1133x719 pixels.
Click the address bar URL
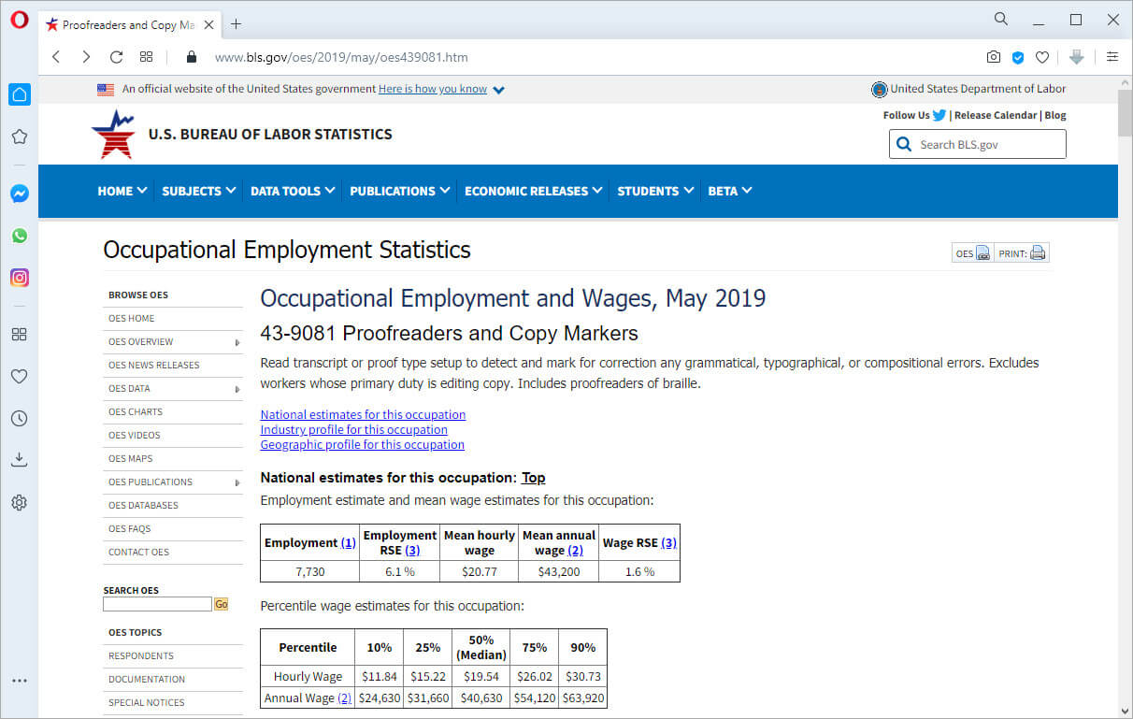tap(341, 57)
